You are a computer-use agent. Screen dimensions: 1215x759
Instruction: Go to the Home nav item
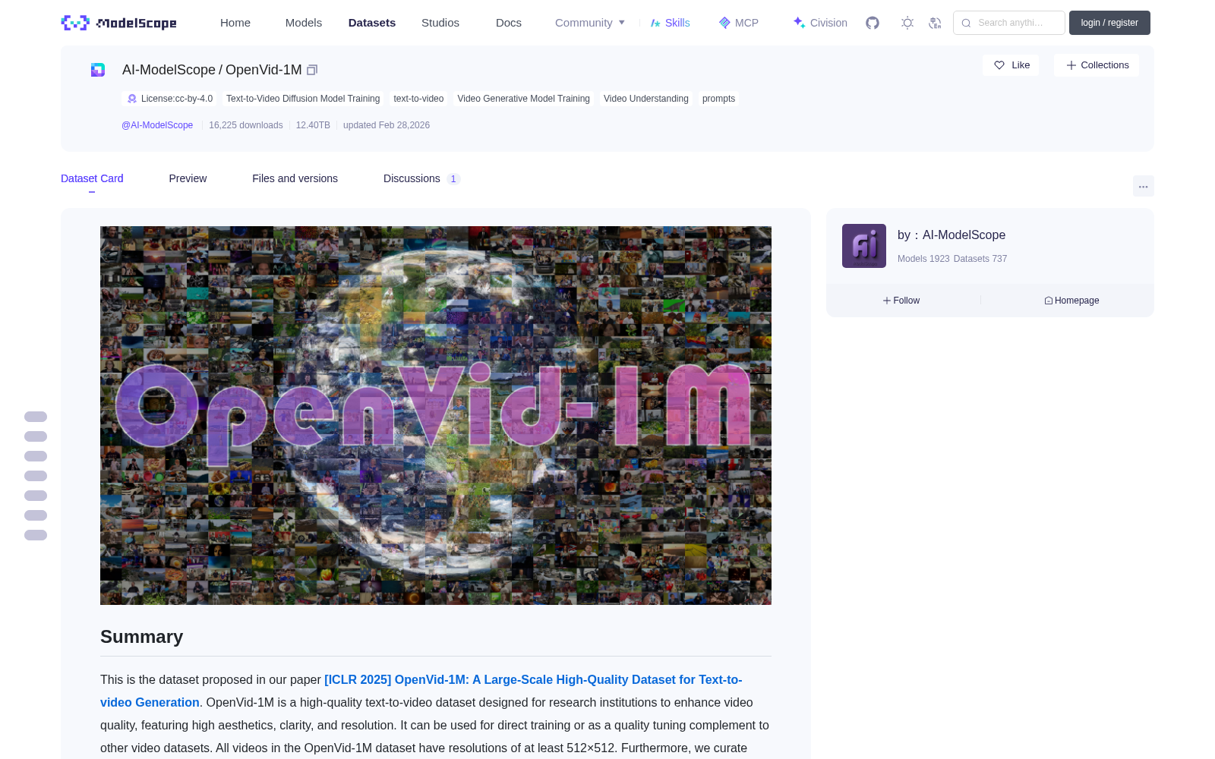235,23
